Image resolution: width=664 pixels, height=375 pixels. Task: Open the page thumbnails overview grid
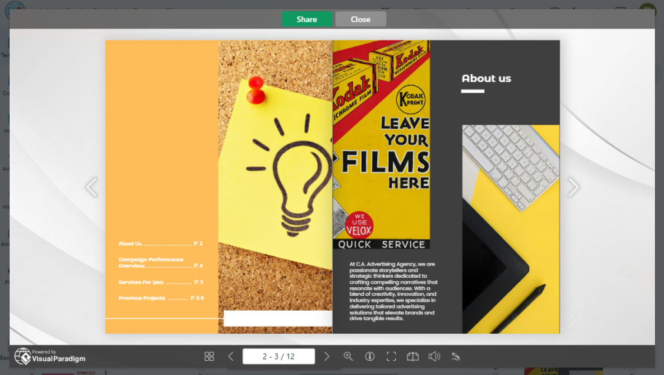coord(208,356)
